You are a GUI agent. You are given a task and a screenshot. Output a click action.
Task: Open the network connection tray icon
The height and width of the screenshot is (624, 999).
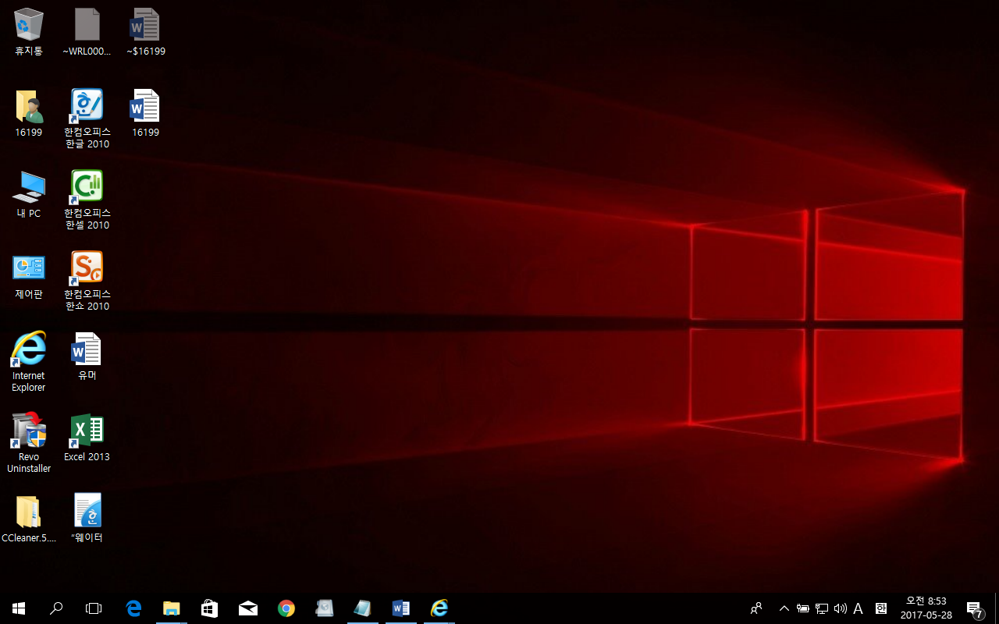(821, 608)
